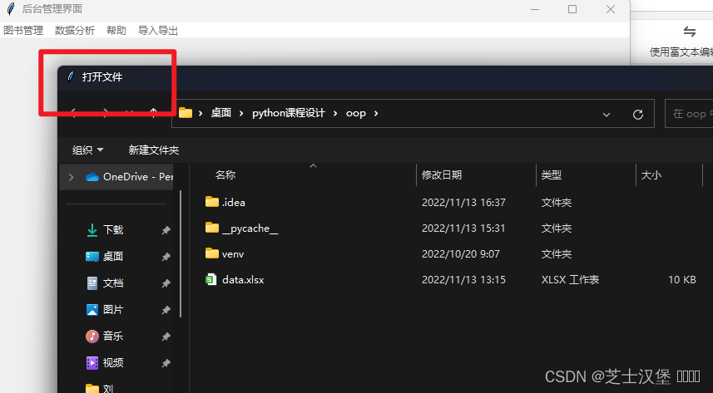Click the oop breadcrumb segment
Screen dimensions: 713x393
(355, 113)
